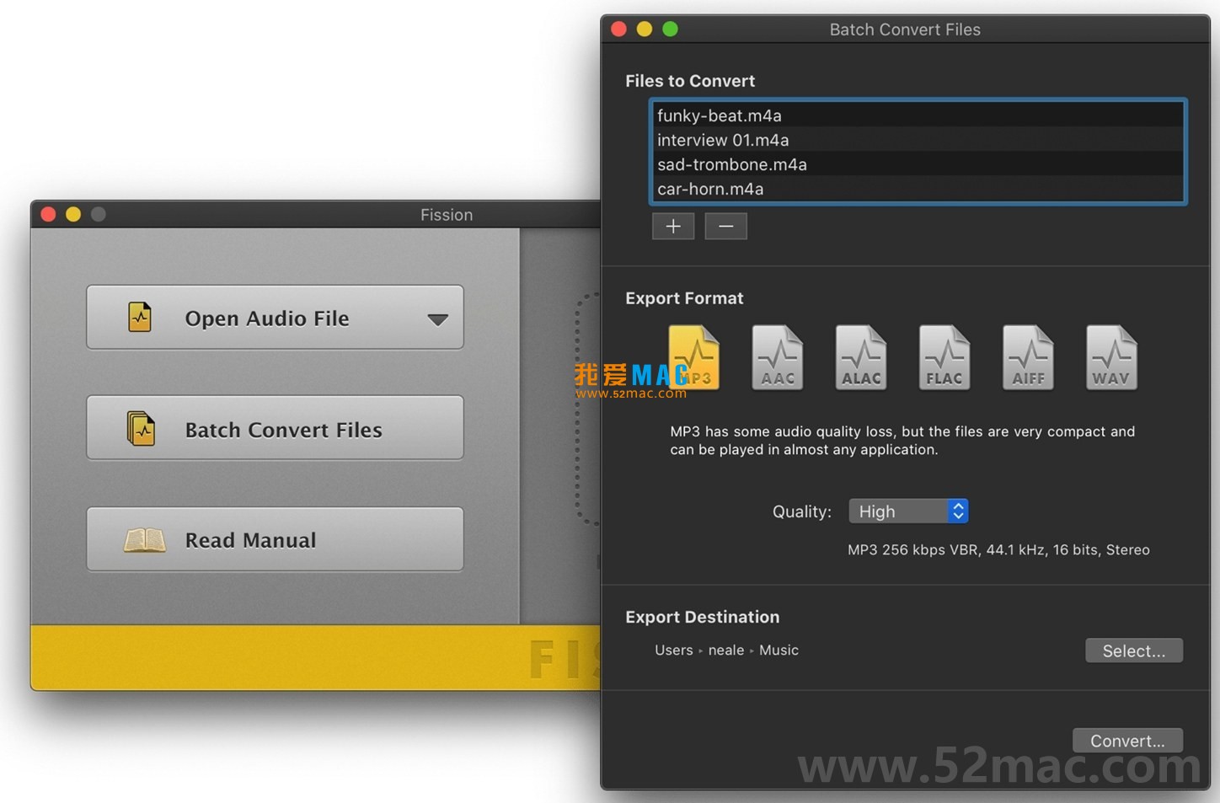This screenshot has width=1220, height=803.
Task: Select the FLAC export format icon
Action: [944, 358]
